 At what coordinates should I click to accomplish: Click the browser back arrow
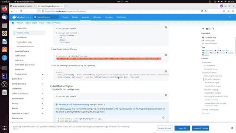coord(12,11)
